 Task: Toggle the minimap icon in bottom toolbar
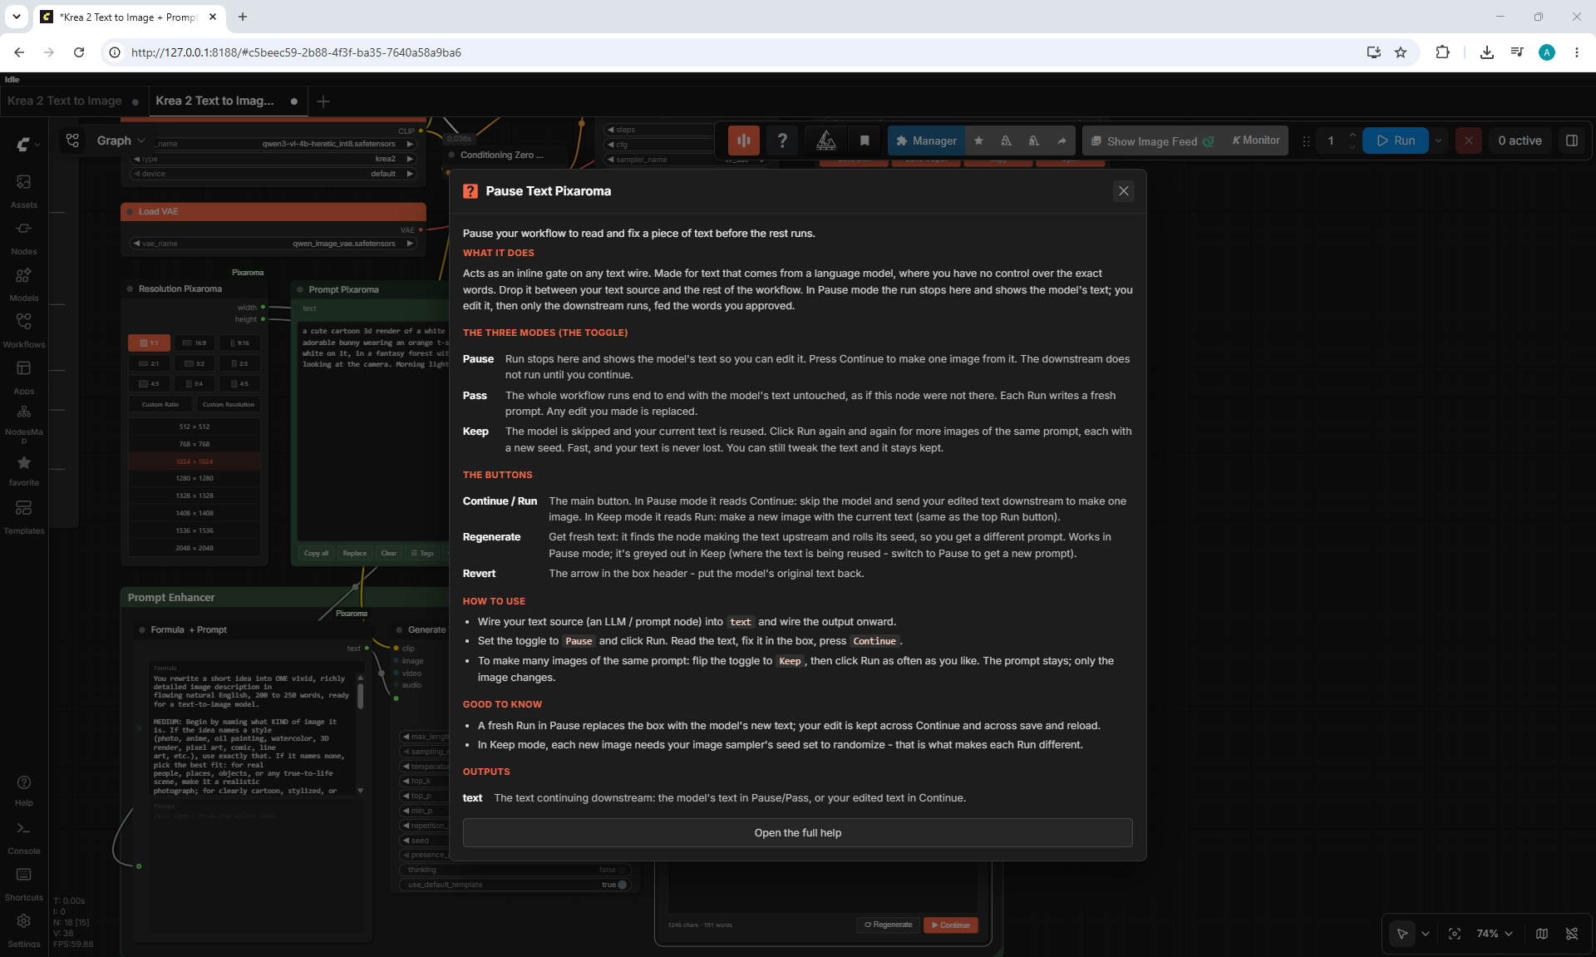[1542, 934]
